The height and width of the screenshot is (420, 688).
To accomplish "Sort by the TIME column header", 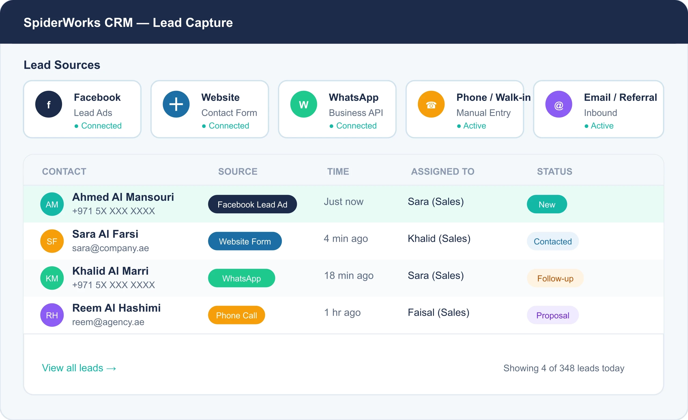I will (x=338, y=171).
